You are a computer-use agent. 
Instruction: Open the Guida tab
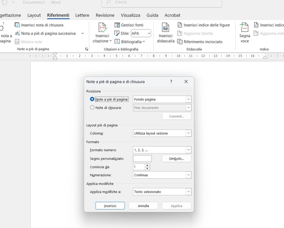[x=152, y=15]
